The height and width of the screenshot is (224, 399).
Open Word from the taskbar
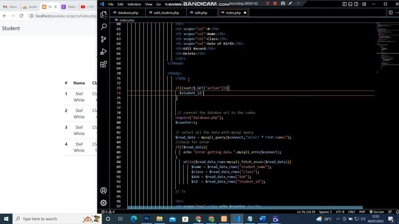(262, 218)
